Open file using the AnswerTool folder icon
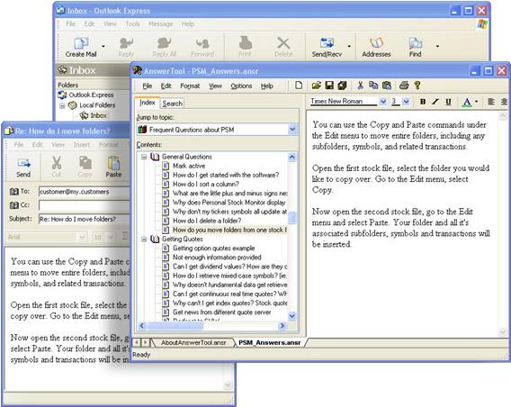 pos(316,86)
